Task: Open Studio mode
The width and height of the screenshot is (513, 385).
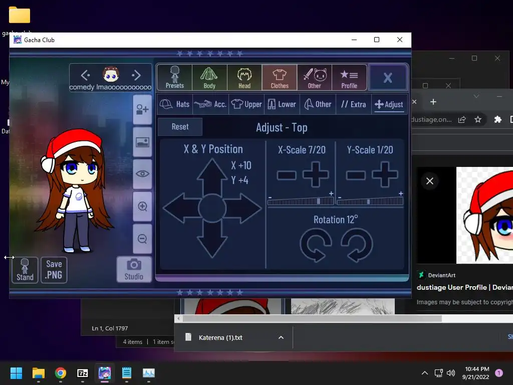Action: [134, 269]
